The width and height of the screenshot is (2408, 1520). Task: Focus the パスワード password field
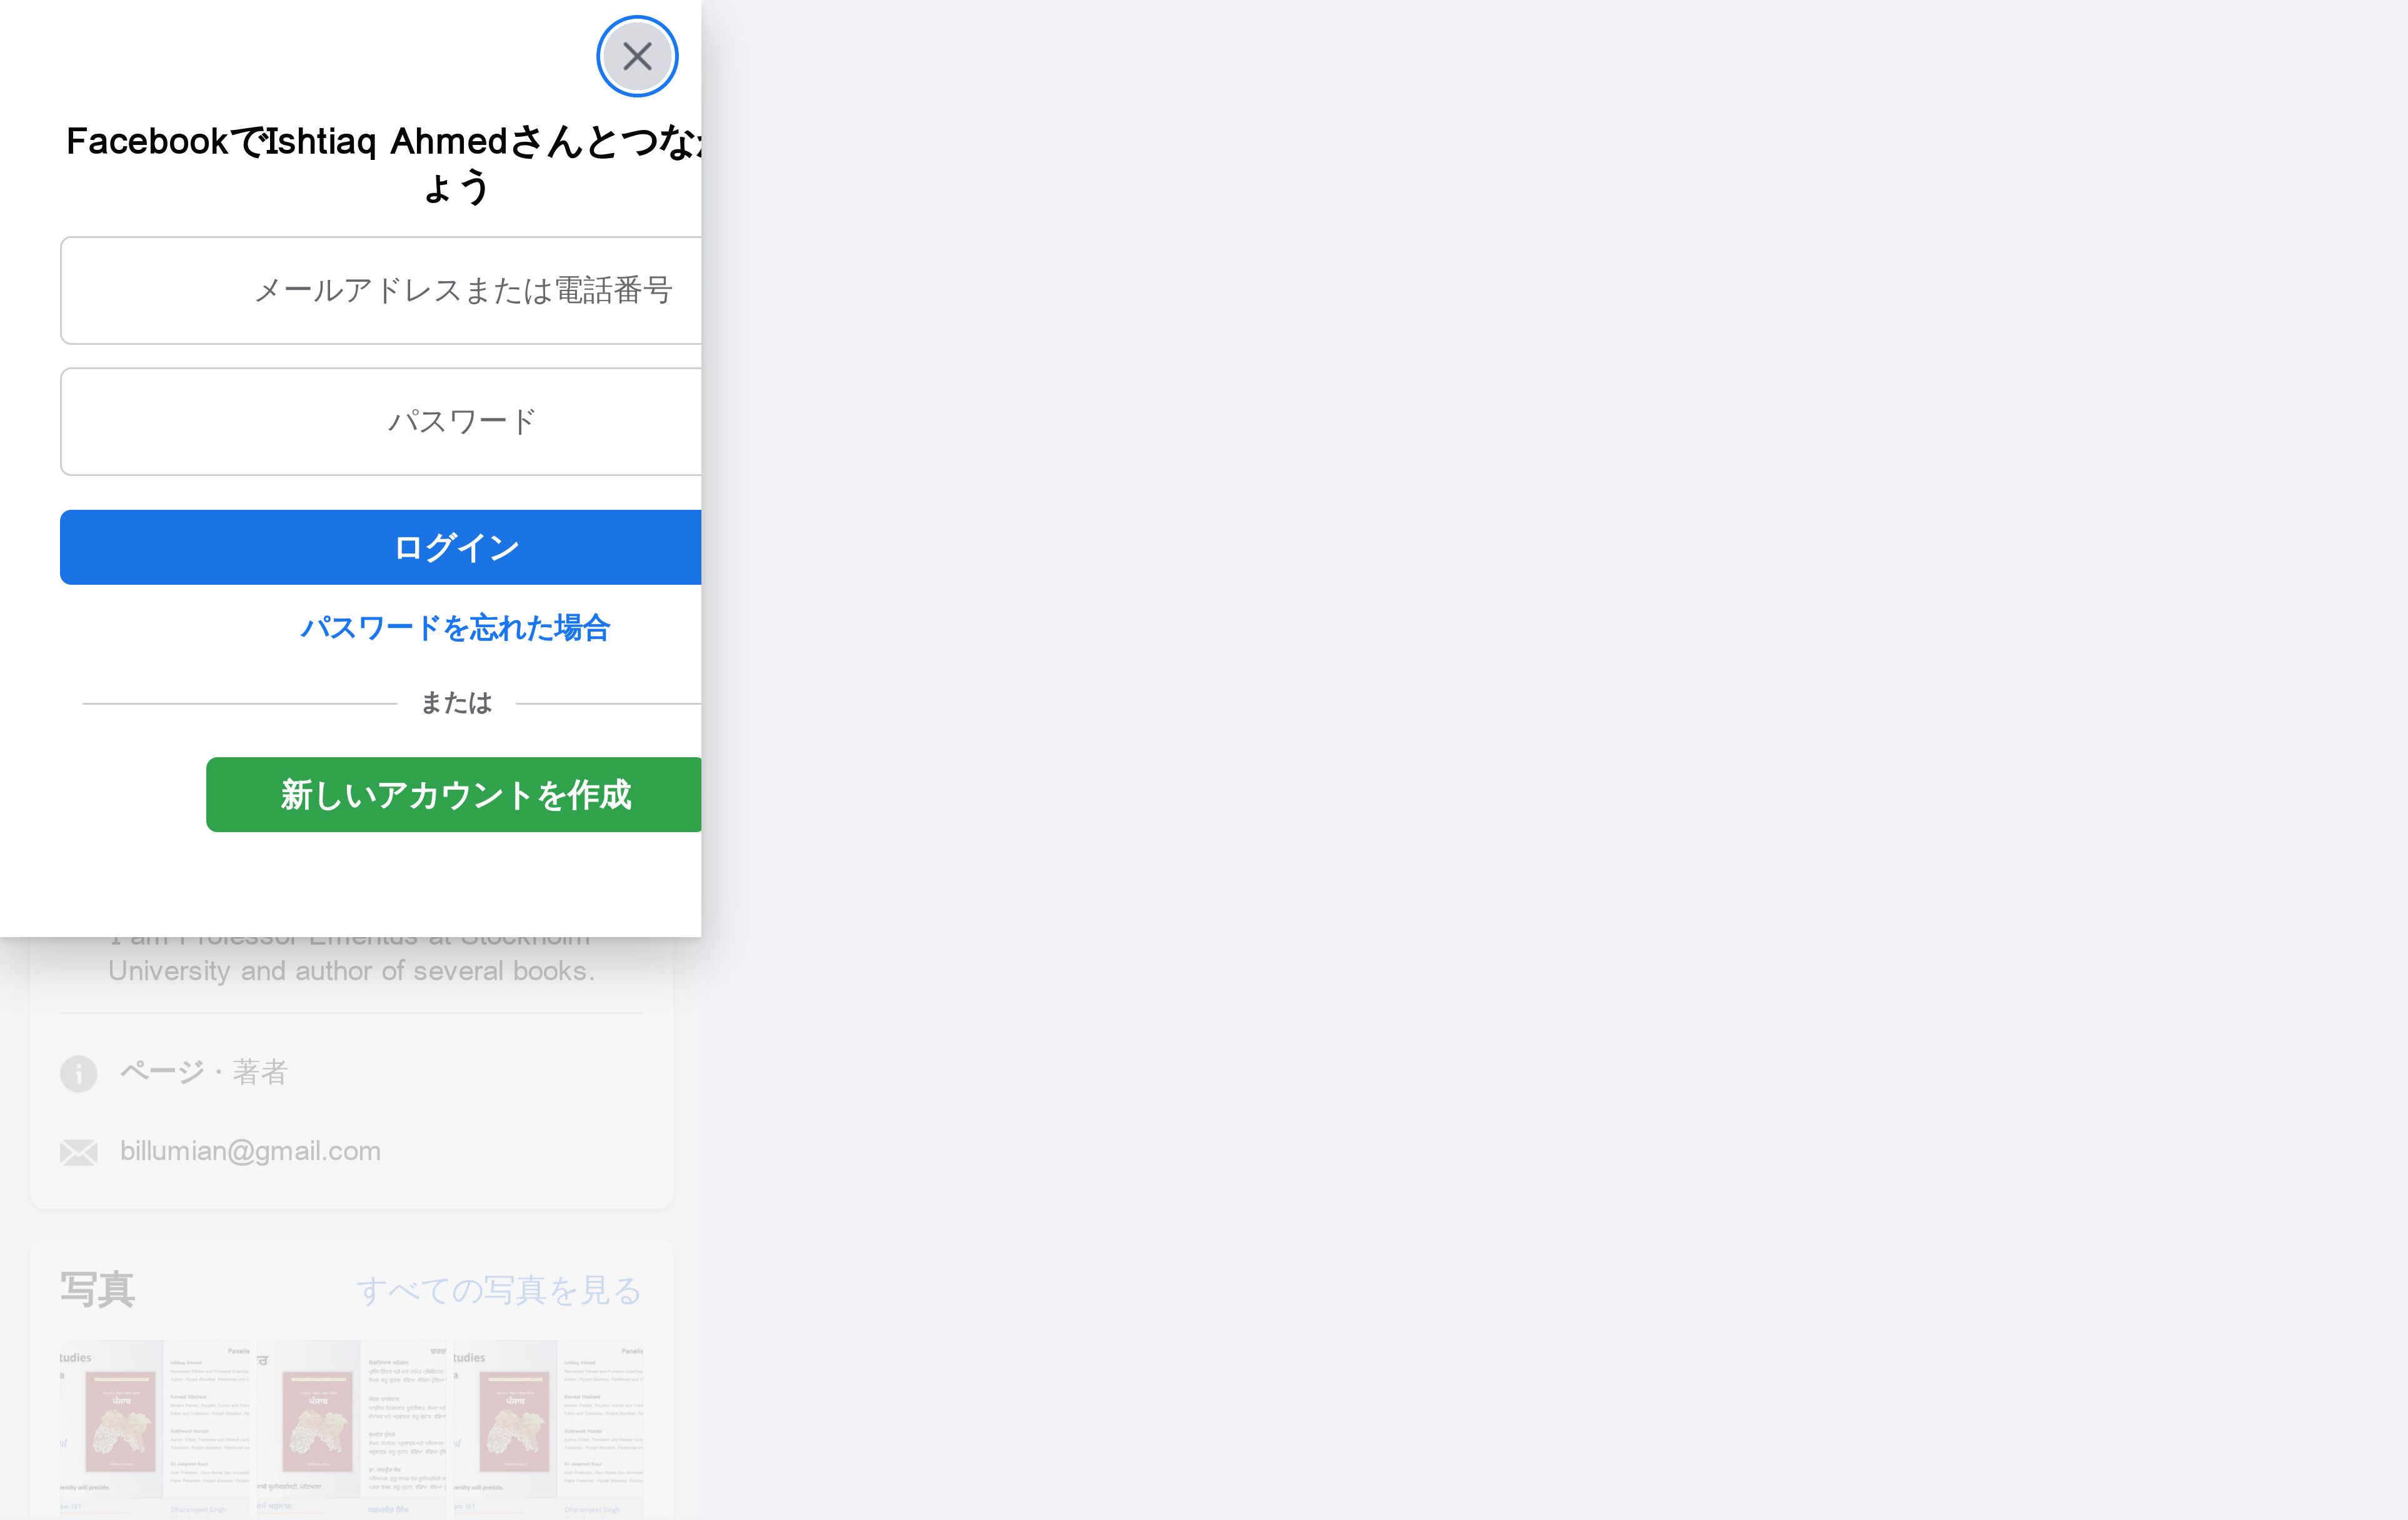[380, 422]
